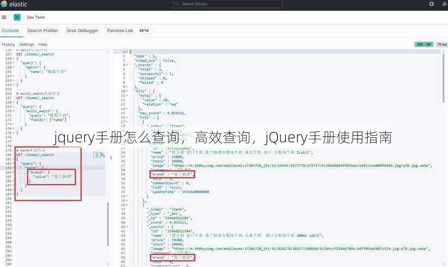Screen dimensions: 448x267
Task: Click the "updateTime" : 1556640000000 line
Action: pos(180,192)
